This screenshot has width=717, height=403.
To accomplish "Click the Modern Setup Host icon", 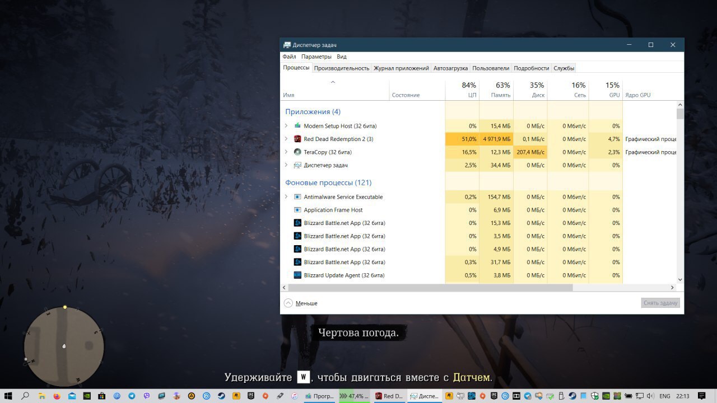I will (x=297, y=126).
